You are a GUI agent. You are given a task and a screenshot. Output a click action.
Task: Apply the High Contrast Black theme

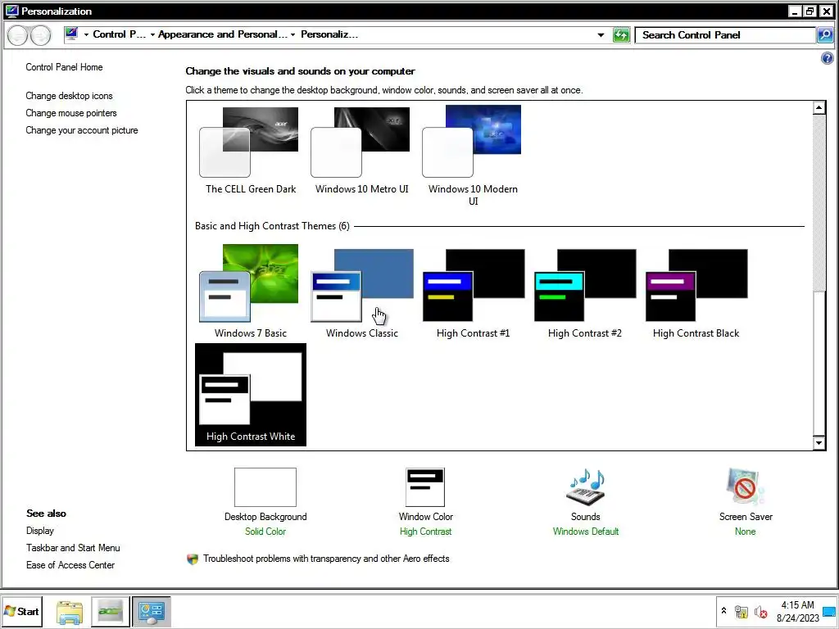[x=696, y=292]
